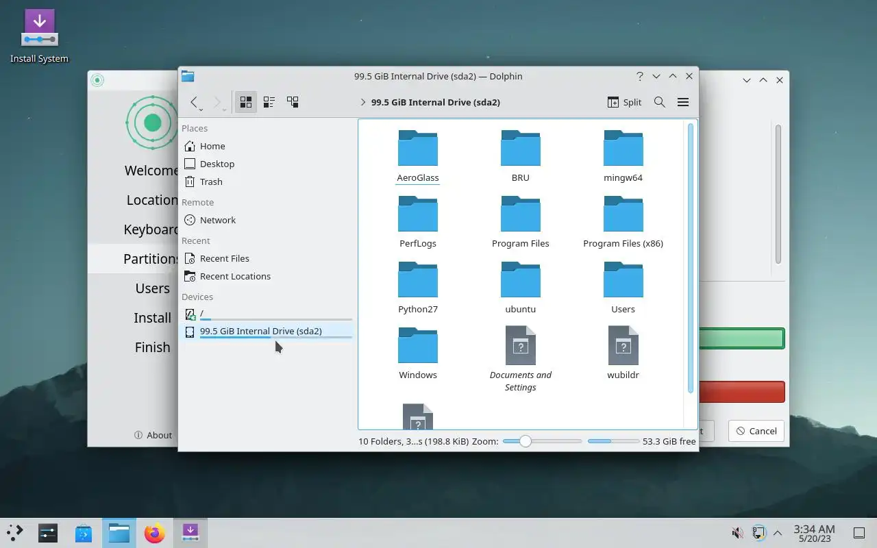Screen dimensions: 877x548
Task: Click the Split view button
Action: click(x=624, y=102)
